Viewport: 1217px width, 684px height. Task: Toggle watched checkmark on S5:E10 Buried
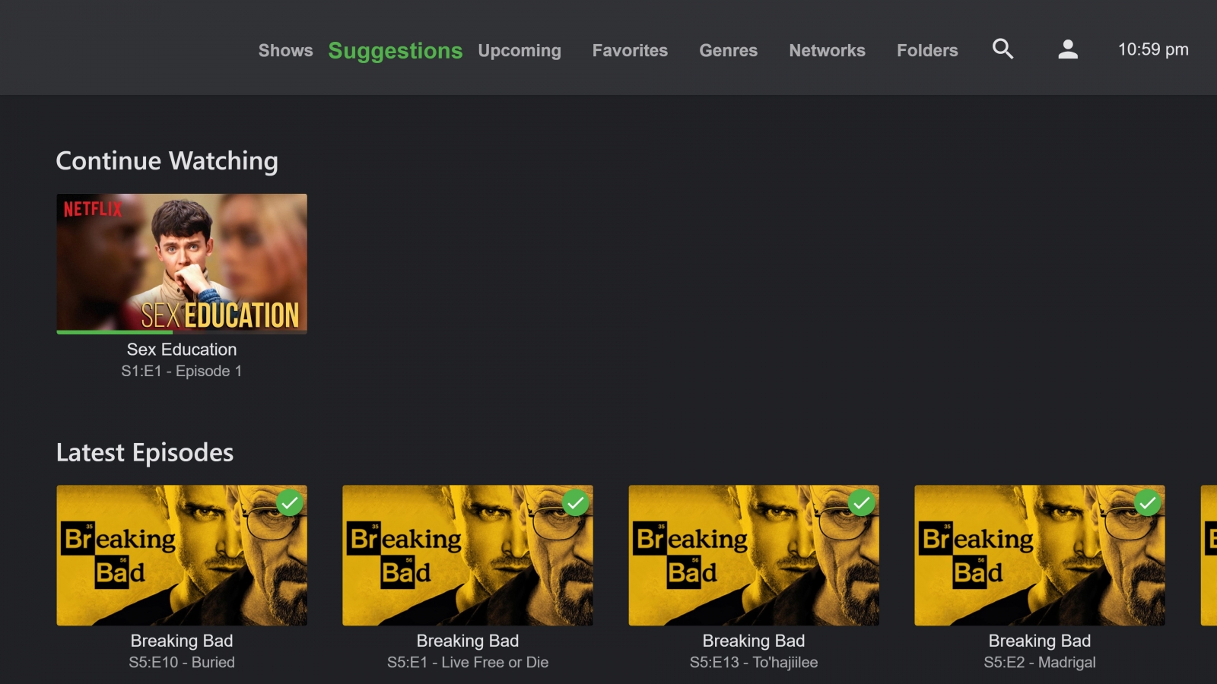[290, 503]
